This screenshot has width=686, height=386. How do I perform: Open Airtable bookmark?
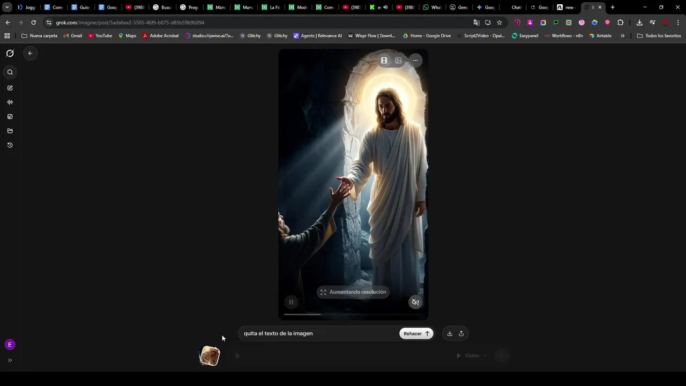tap(600, 36)
